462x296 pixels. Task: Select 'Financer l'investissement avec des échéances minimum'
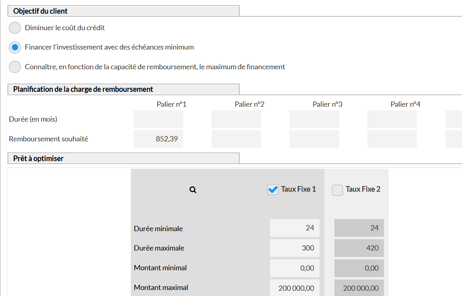pyautogui.click(x=15, y=47)
